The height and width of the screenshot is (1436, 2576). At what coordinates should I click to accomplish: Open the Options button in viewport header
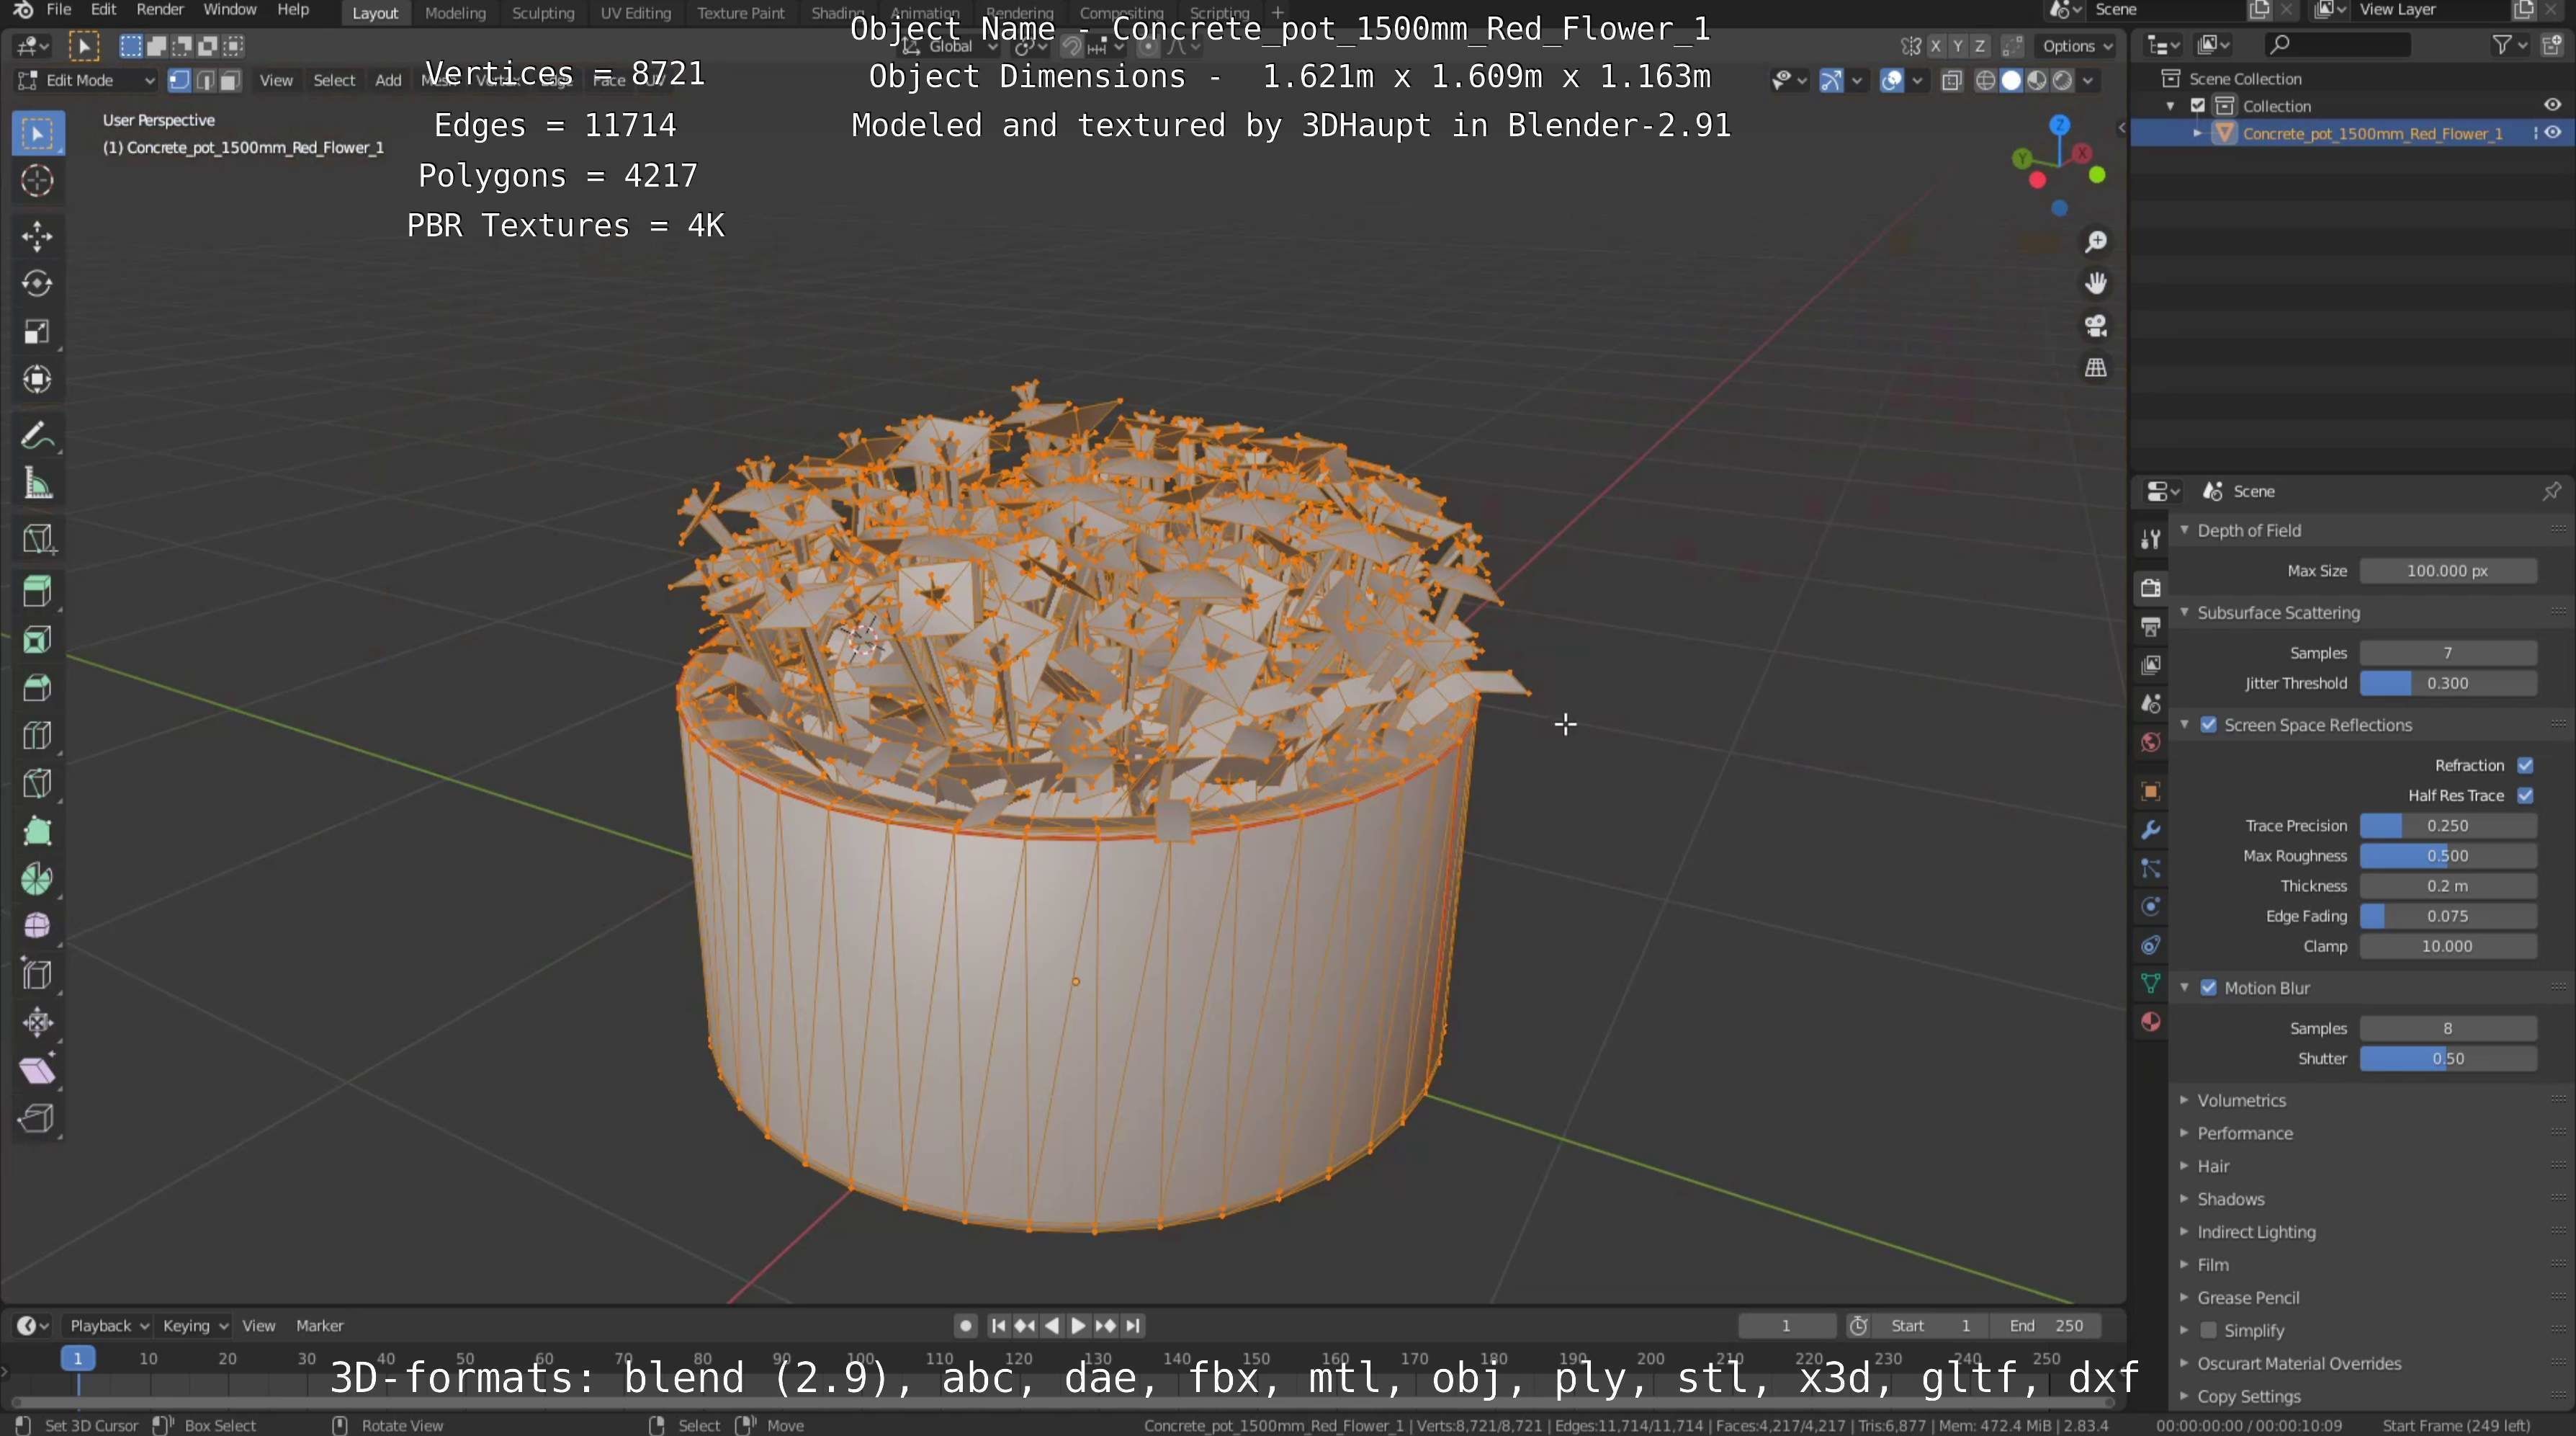tap(2076, 46)
